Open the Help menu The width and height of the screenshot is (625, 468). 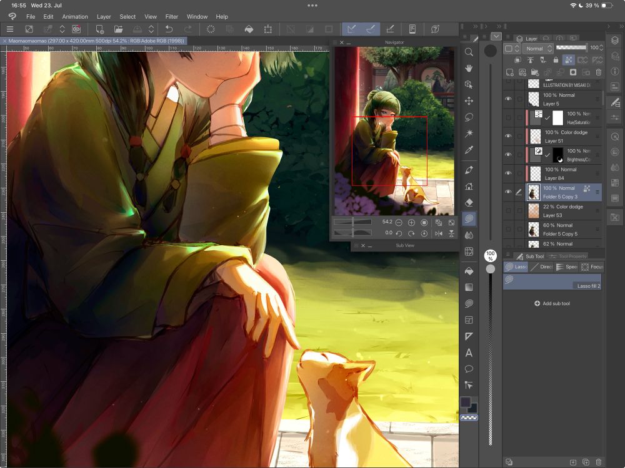click(x=222, y=17)
